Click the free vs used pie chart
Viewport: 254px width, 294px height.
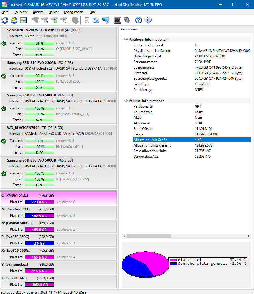[x=145, y=264]
